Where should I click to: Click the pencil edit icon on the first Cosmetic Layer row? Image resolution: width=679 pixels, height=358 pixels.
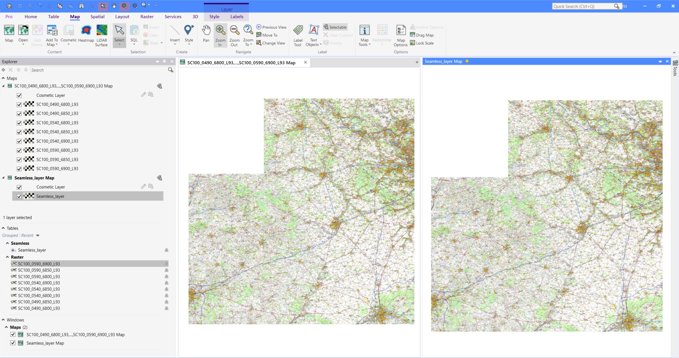point(143,94)
